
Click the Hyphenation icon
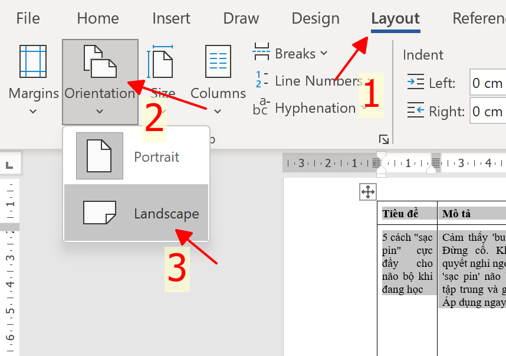(261, 108)
